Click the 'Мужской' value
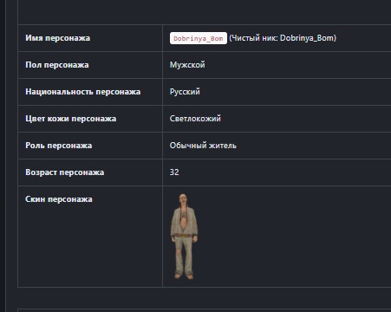The image size is (391, 312). click(x=187, y=65)
